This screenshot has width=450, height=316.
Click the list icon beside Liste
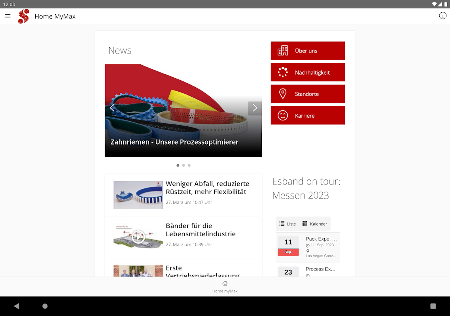coord(282,224)
